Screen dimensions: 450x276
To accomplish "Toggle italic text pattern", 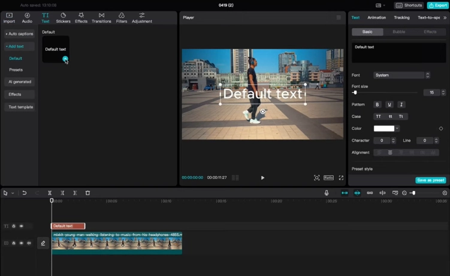I will pos(401,105).
